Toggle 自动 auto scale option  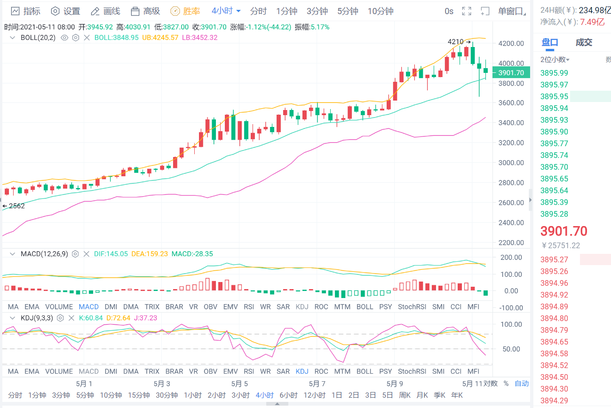pos(522,383)
